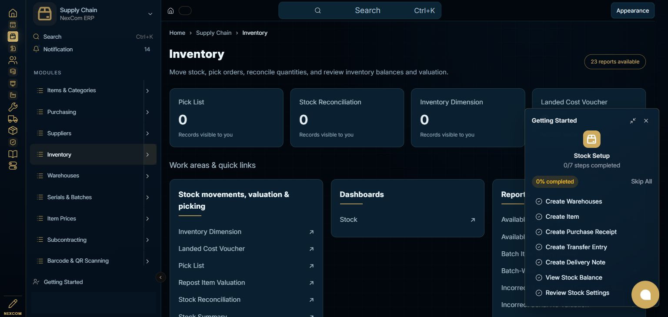Screen dimensions: 668x317
Task: Open the Pick List summary card
Action: [x=226, y=118]
